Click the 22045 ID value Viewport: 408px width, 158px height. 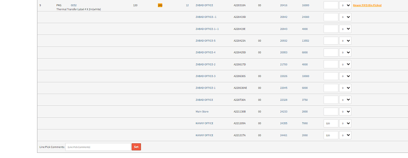coord(284,88)
